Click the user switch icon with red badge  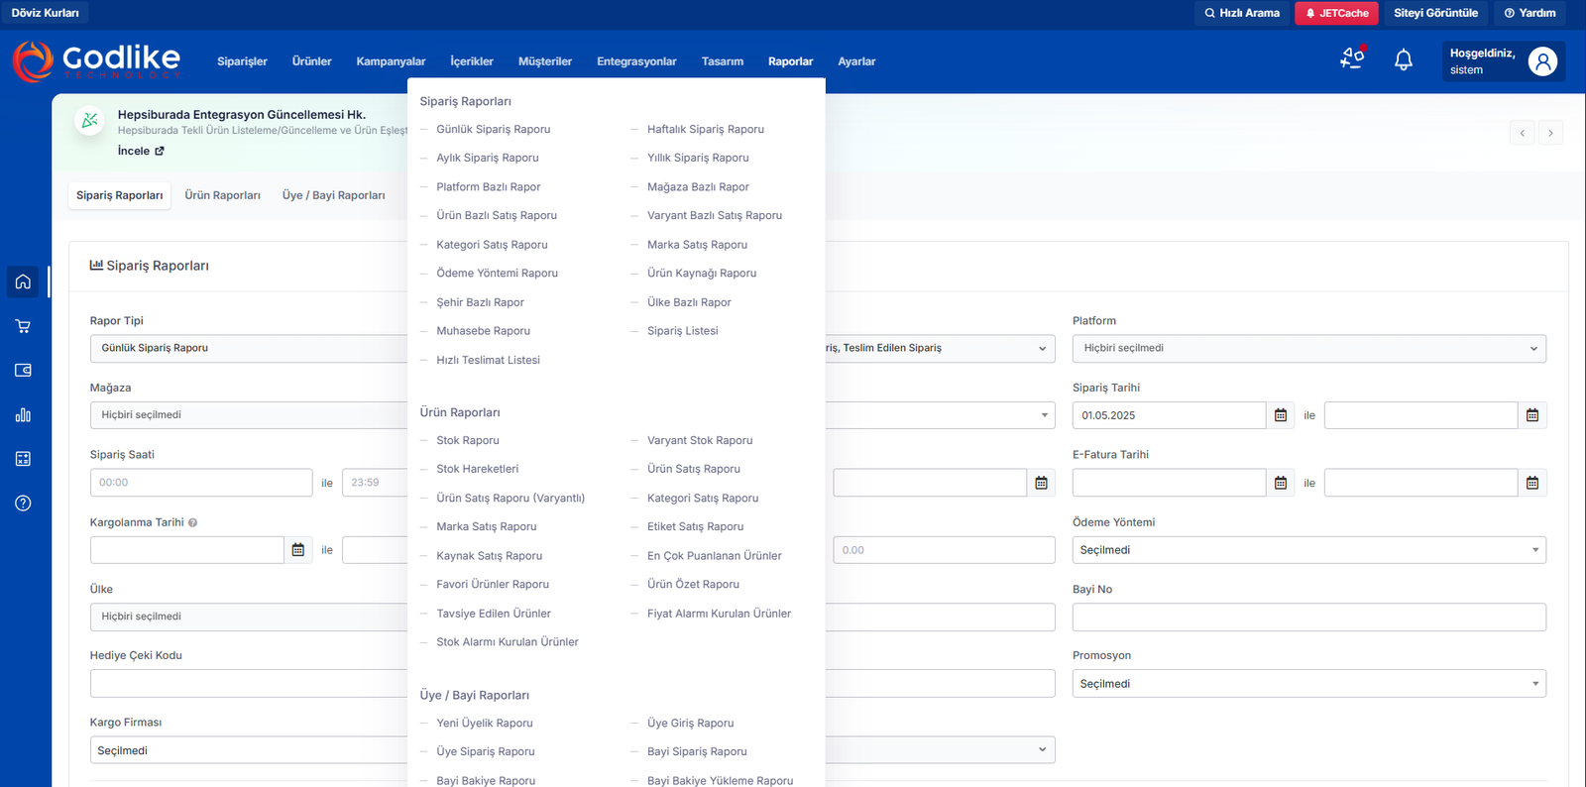[x=1352, y=57]
